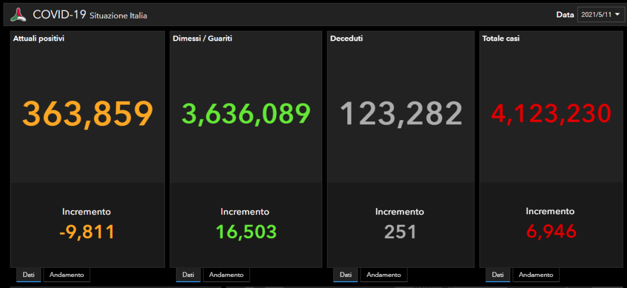Switch to Andamento tab under Attuali positivi
This screenshot has height=288, width=627.
67,275
